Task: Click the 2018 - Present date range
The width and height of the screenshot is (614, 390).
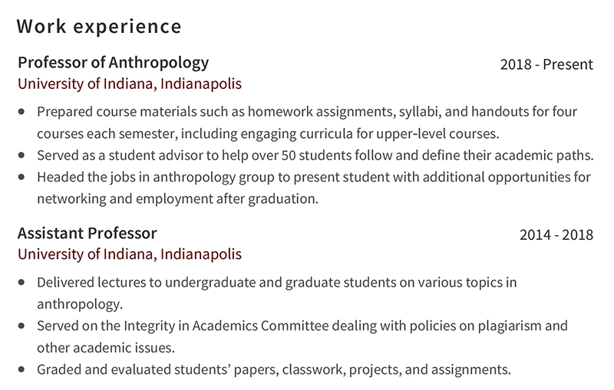Action: coord(546,64)
